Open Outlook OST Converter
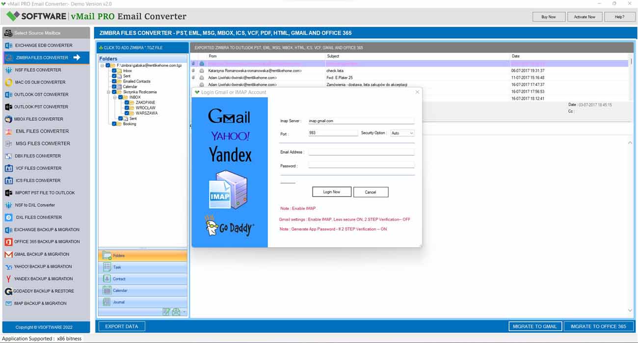 [46, 94]
